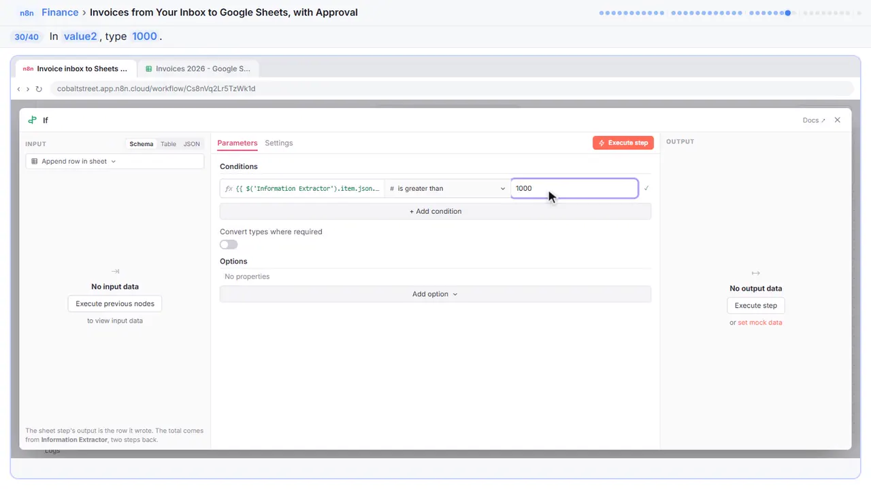Open the 'is greater than' operator dropdown
This screenshot has height=489, width=871.
click(448, 188)
